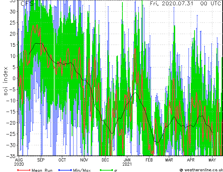The width and height of the screenshot is (223, 172).
Task: Click the green sigma legend swatch
Action: coord(106,170)
